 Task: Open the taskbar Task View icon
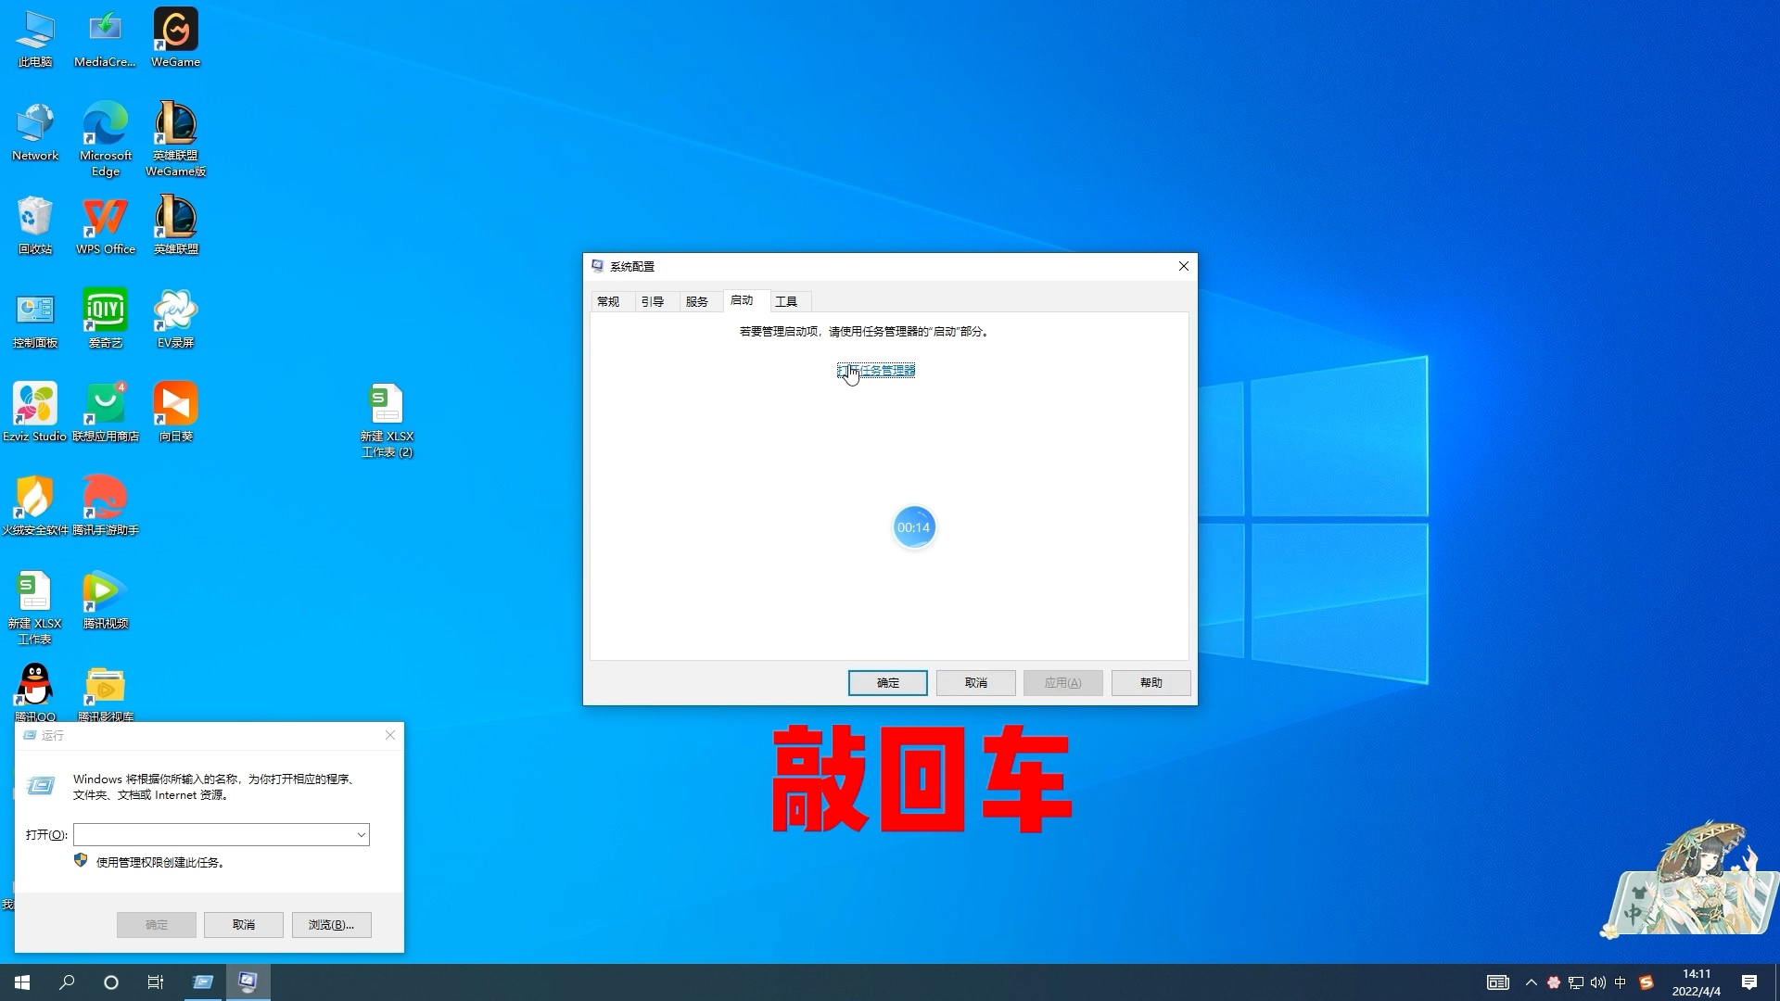[x=156, y=982]
